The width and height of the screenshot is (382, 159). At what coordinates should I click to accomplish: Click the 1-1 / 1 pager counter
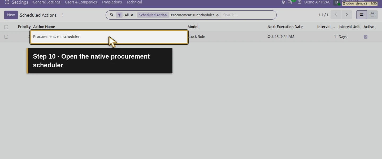323,15
